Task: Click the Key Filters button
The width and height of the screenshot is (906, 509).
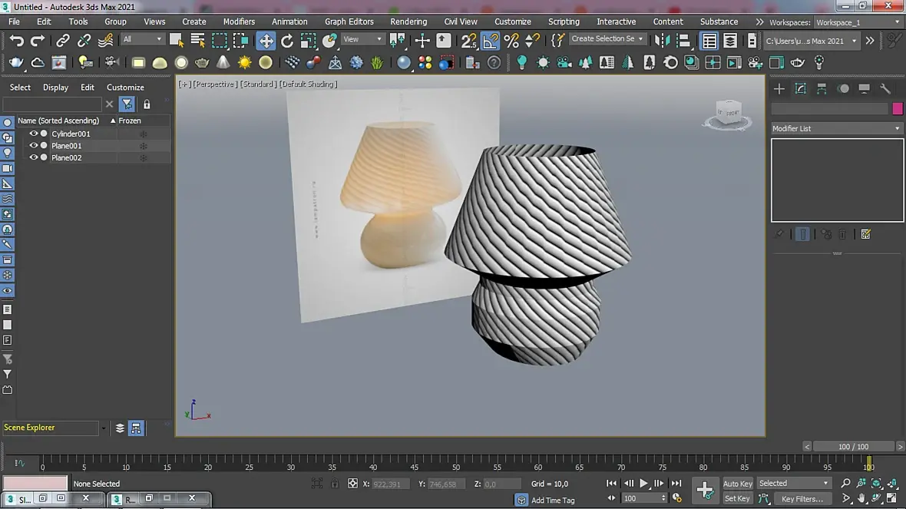Action: click(x=802, y=498)
